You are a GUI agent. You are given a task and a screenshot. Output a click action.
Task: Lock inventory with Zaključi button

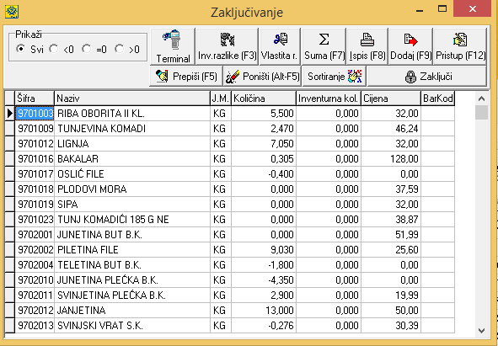point(427,76)
